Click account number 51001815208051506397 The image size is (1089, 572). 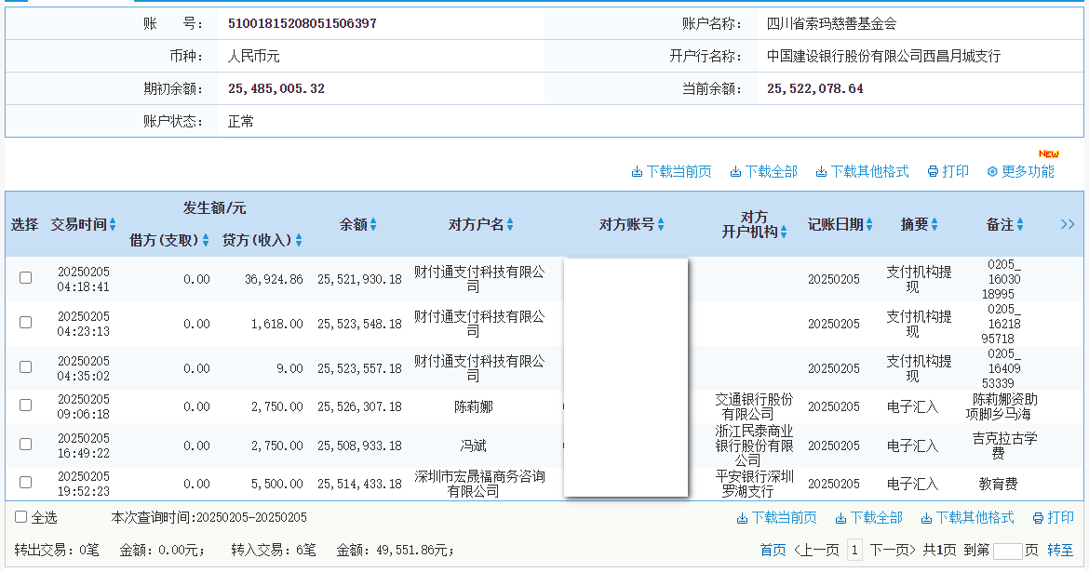(x=302, y=23)
